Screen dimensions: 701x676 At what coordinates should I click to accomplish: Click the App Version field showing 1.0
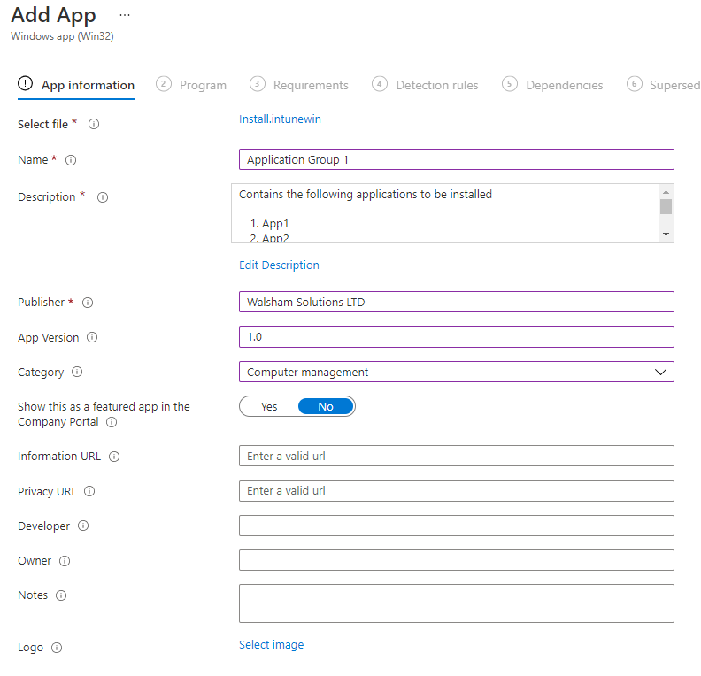(457, 337)
